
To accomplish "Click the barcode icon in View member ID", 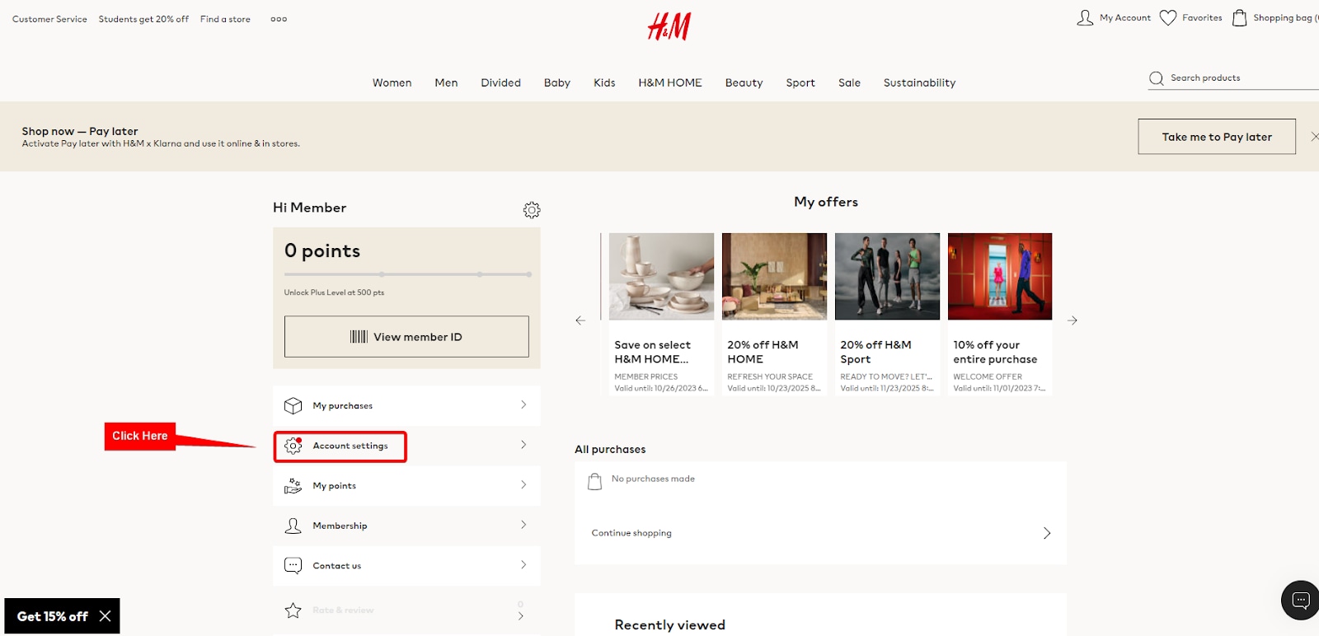I will pyautogui.click(x=359, y=337).
